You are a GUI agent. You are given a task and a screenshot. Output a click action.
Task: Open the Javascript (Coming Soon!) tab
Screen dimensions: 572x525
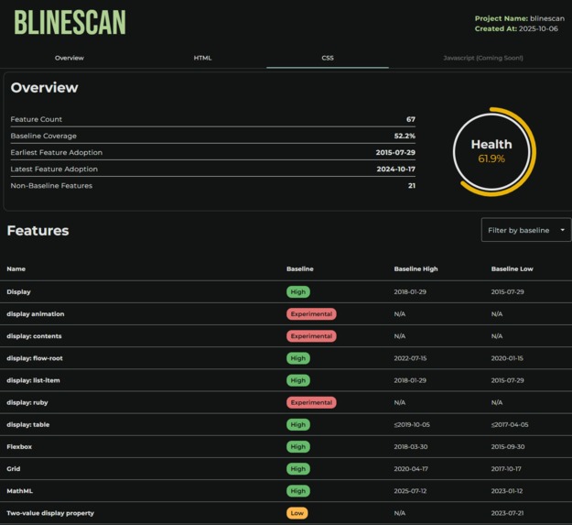pyautogui.click(x=483, y=58)
